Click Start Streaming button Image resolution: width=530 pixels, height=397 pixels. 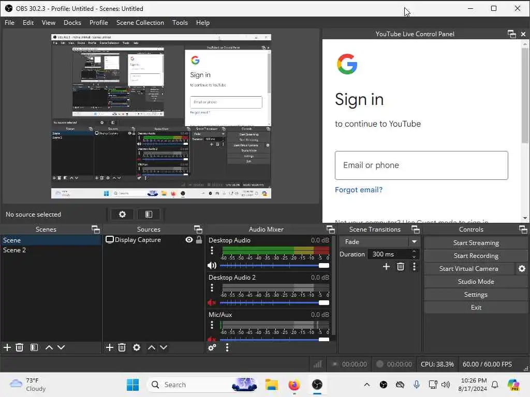(x=476, y=243)
